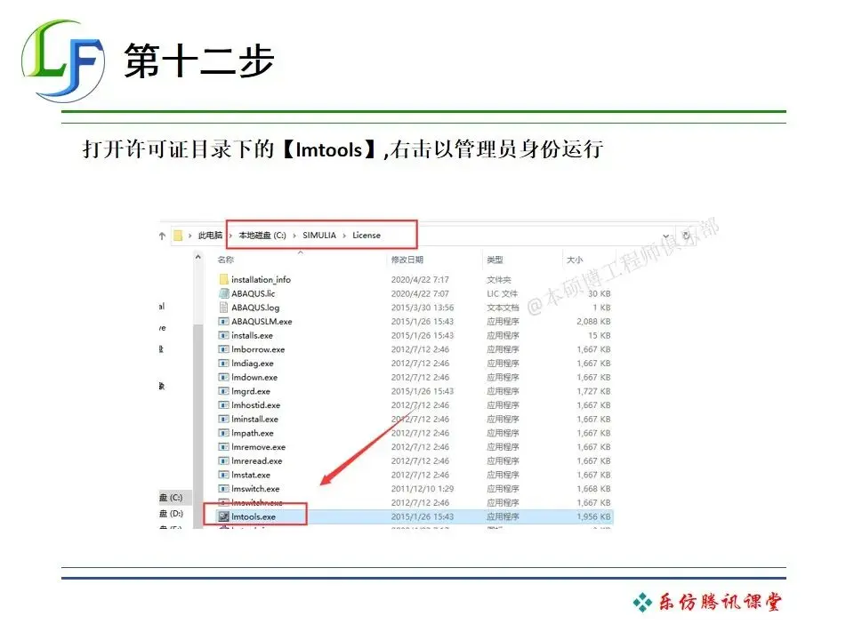Image resolution: width=854 pixels, height=640 pixels.
Task: Click the size value 2,088 KB
Action: [593, 322]
